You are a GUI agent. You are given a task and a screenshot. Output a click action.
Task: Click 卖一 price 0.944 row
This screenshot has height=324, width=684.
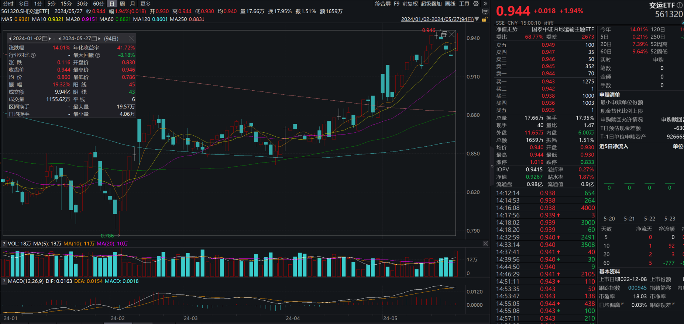click(x=545, y=74)
